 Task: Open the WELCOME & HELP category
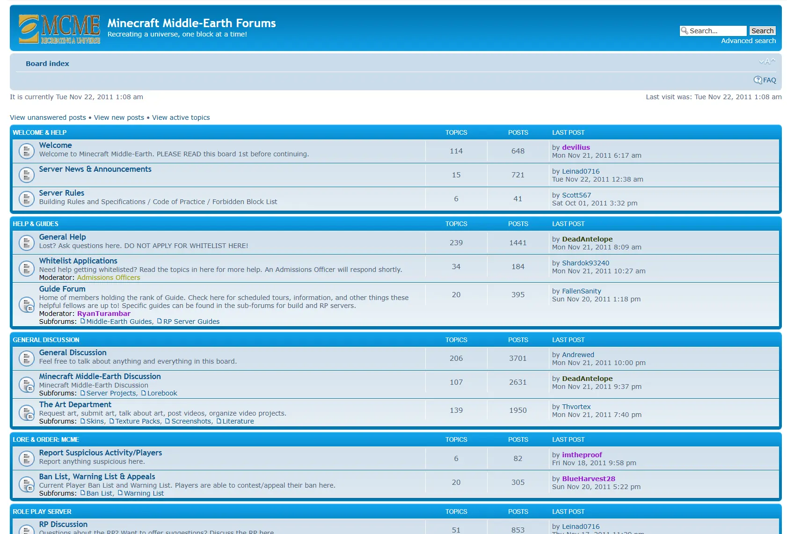click(x=40, y=132)
